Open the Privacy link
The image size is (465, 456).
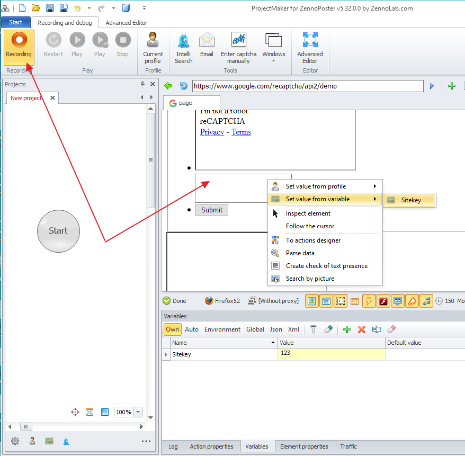(212, 132)
